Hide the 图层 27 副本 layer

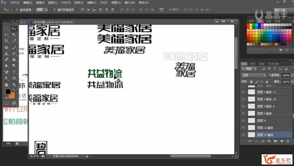click(x=243, y=135)
